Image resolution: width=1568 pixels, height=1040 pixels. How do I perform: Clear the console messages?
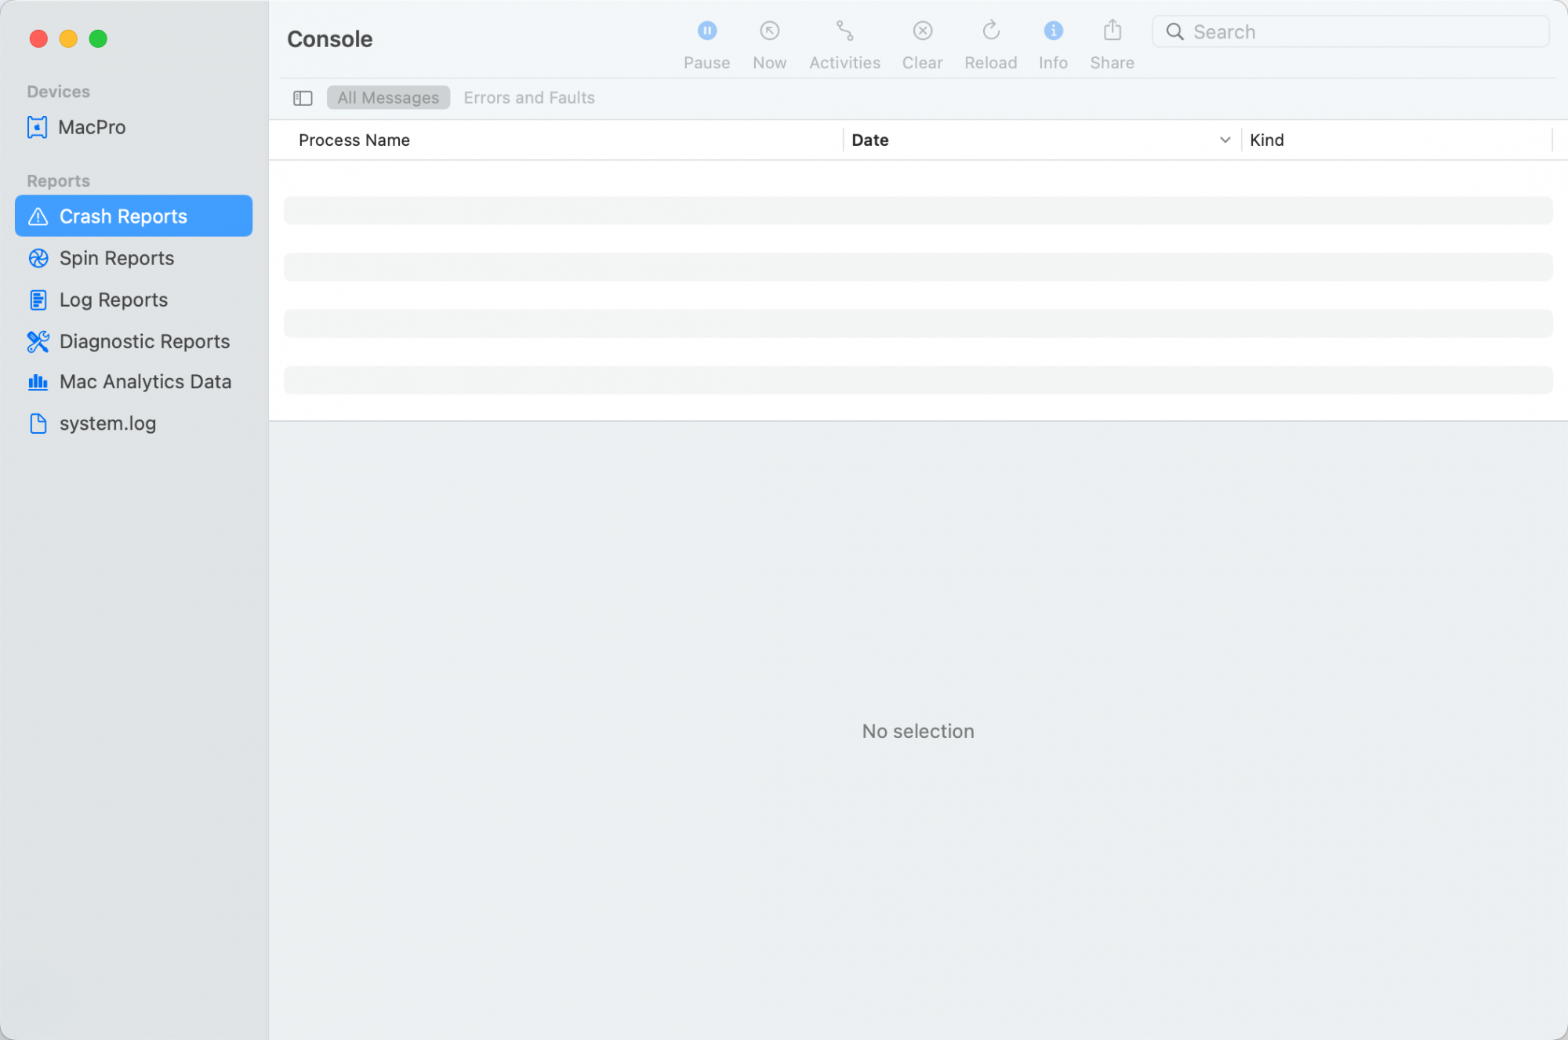click(922, 31)
